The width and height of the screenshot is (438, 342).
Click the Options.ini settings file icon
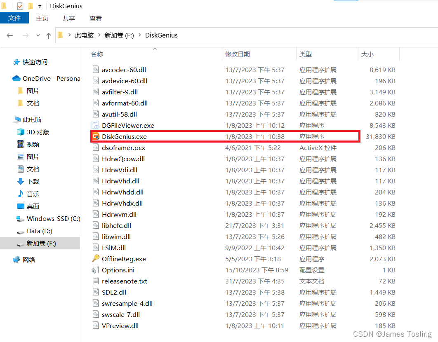click(x=95, y=270)
